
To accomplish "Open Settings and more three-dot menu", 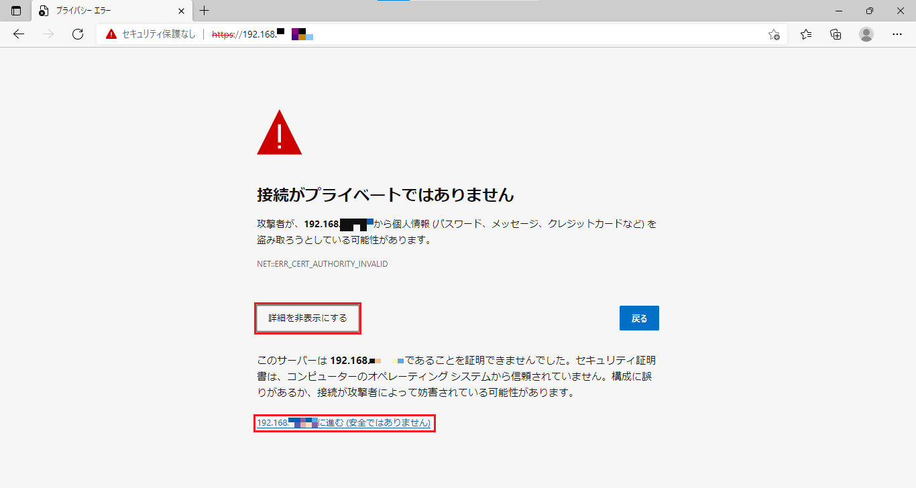I will point(897,34).
